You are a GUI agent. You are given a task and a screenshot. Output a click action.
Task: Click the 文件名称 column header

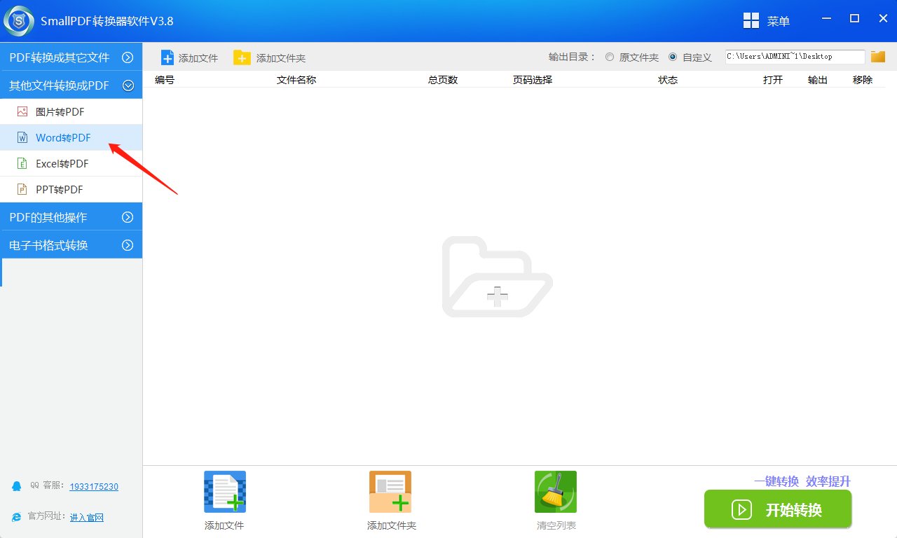[x=296, y=80]
